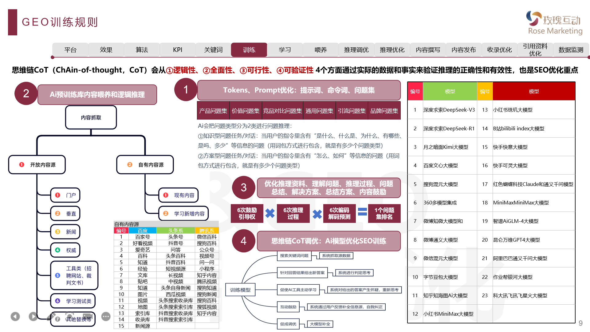Screen dimensions: 590x332
Task: Advance to next slide arrow
Action: [33, 316]
